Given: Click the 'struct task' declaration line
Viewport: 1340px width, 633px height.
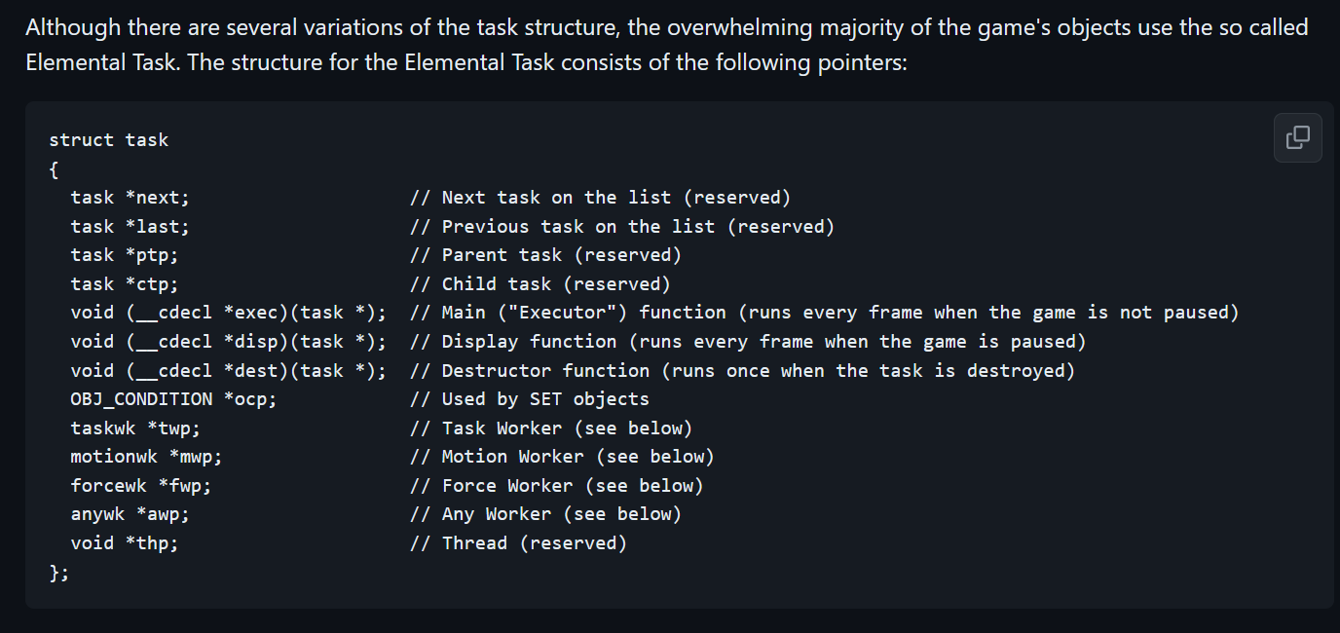Looking at the screenshot, I should 108,140.
